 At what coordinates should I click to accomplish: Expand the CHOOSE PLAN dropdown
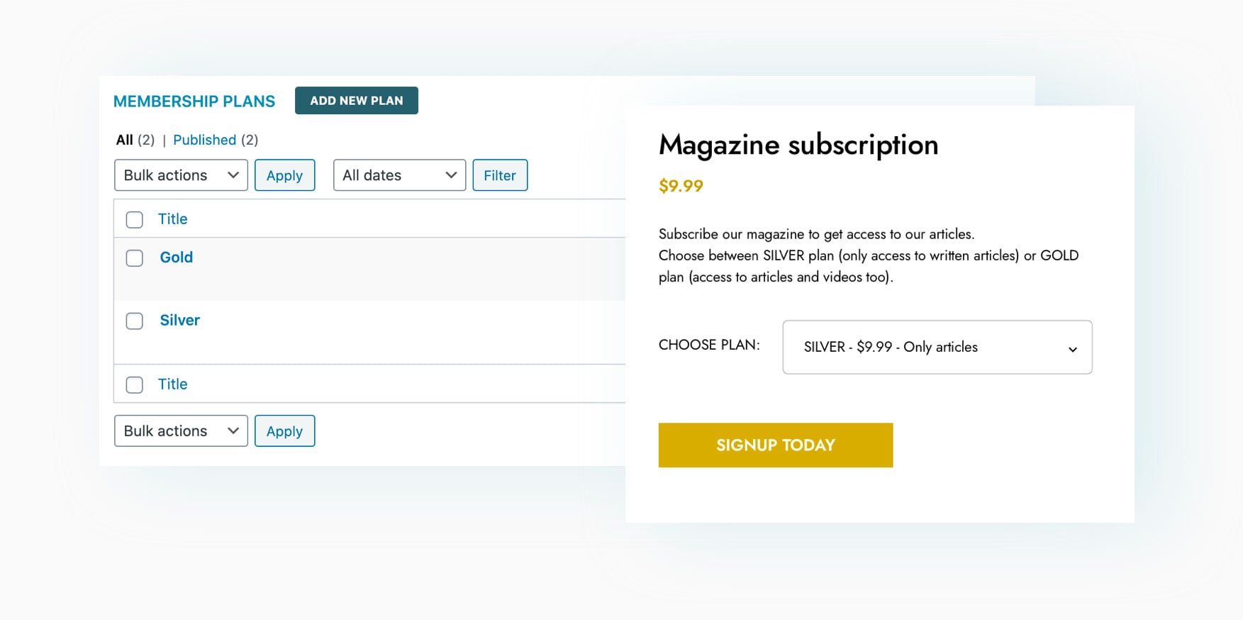[x=937, y=347]
